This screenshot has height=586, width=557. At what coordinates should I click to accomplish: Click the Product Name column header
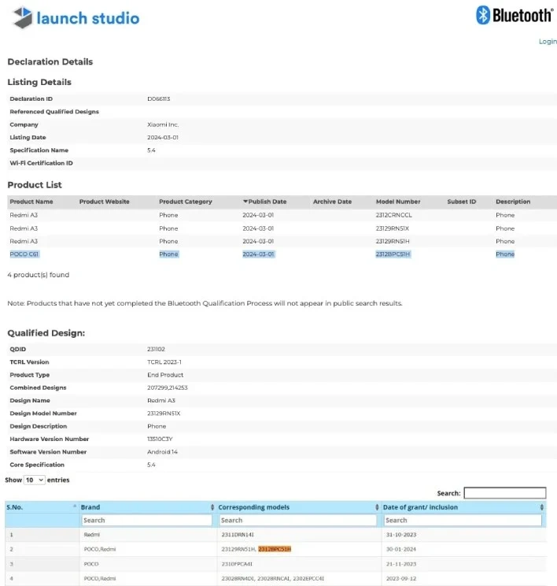31,202
